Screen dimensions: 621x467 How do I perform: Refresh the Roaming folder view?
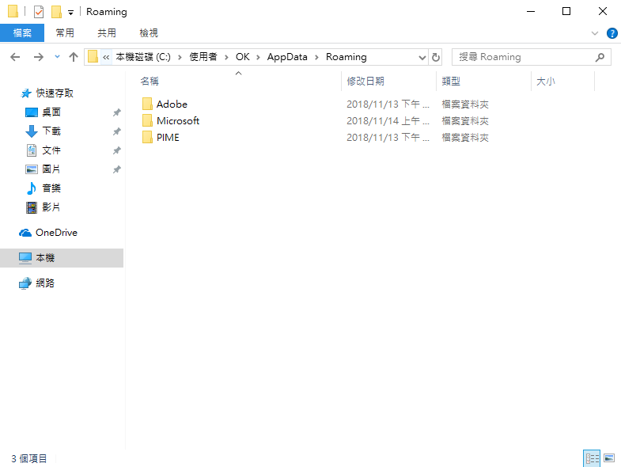click(x=436, y=57)
